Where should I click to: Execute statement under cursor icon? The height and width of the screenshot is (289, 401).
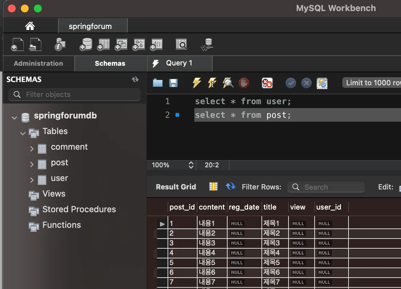pyautogui.click(x=212, y=83)
